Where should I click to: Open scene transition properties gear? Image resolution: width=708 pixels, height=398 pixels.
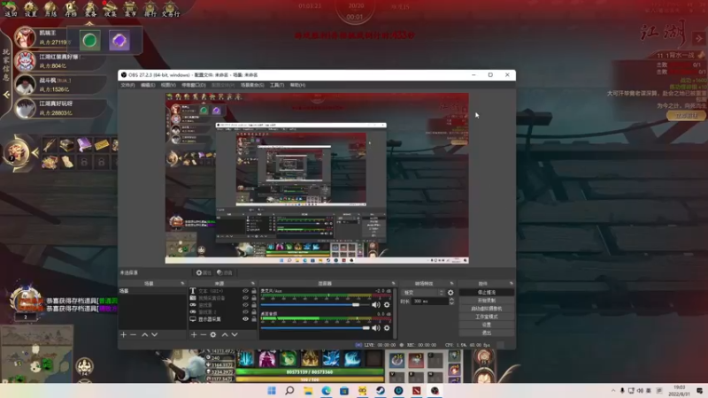pos(450,293)
